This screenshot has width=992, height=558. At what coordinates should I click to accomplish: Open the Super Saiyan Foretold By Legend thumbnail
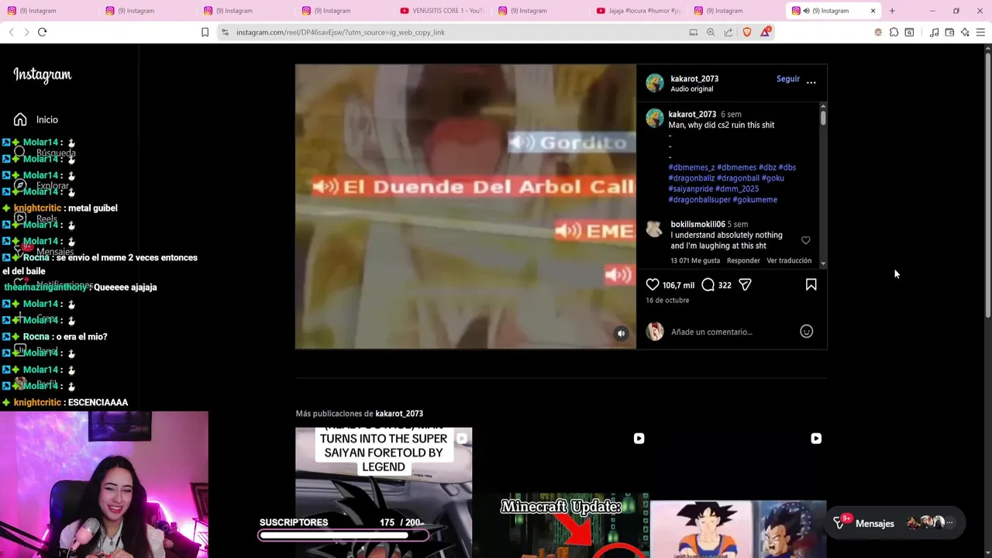pos(384,492)
